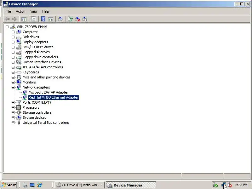The image size is (252, 189).
Task: Expand the Display adapters node
Action: tap(13, 42)
